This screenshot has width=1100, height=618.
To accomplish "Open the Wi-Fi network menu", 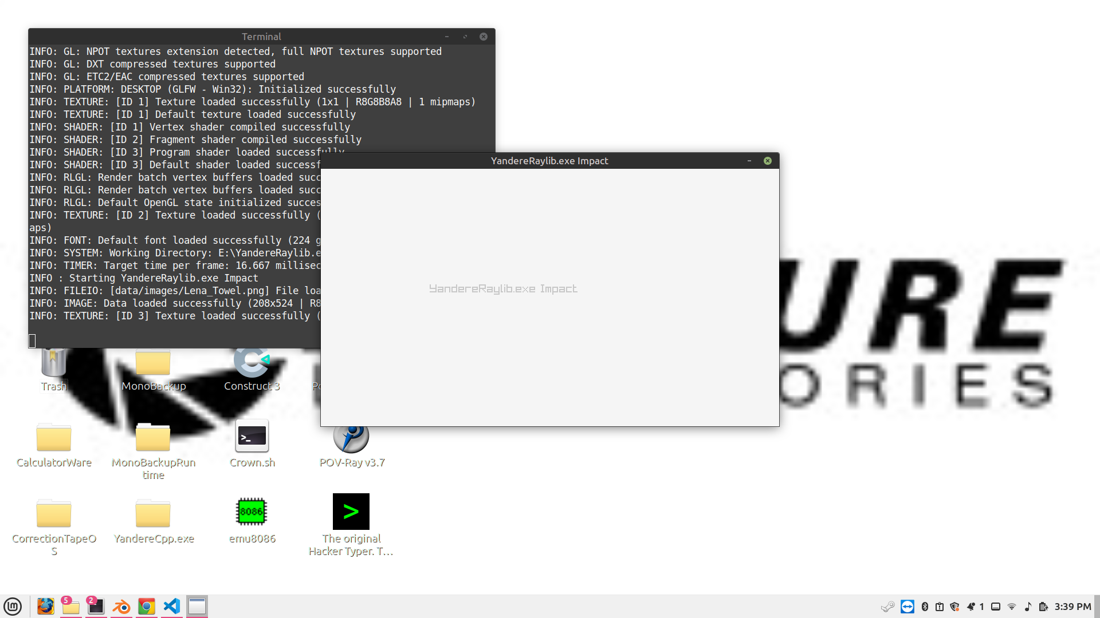I will coord(1012,607).
